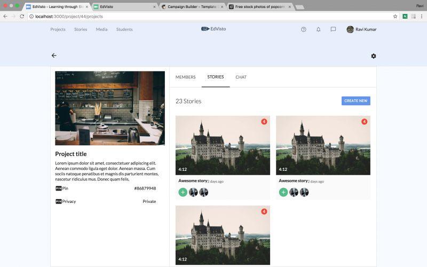Click the browser back arrow
The width and height of the screenshot is (427, 267).
pyautogui.click(x=5, y=17)
